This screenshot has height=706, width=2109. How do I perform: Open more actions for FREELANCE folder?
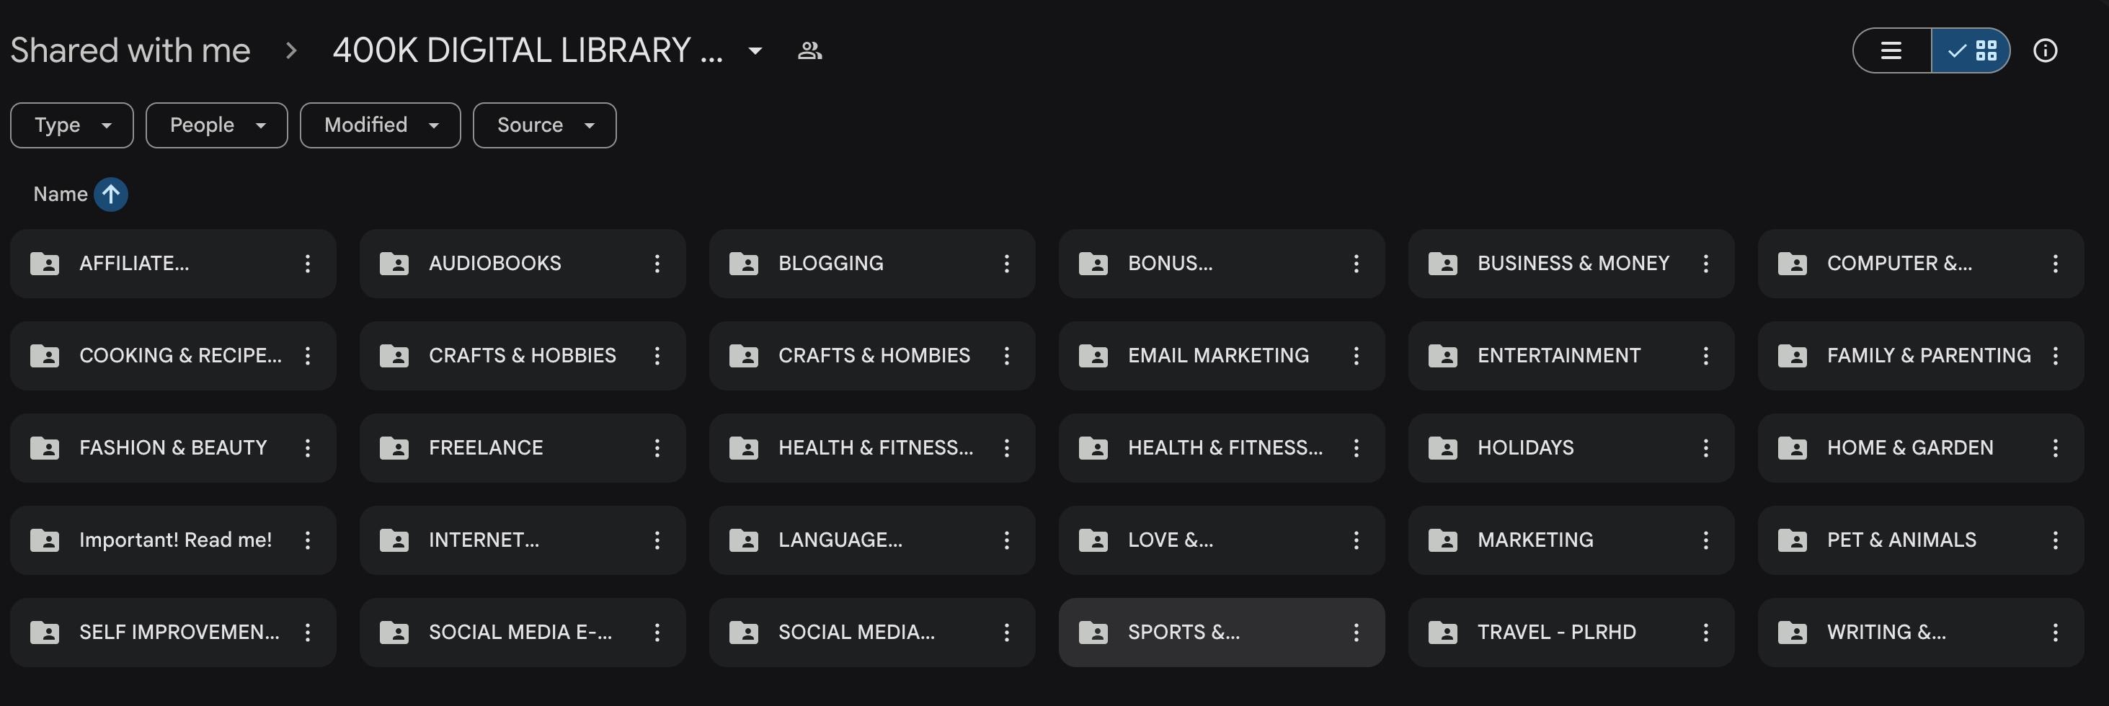[657, 448]
